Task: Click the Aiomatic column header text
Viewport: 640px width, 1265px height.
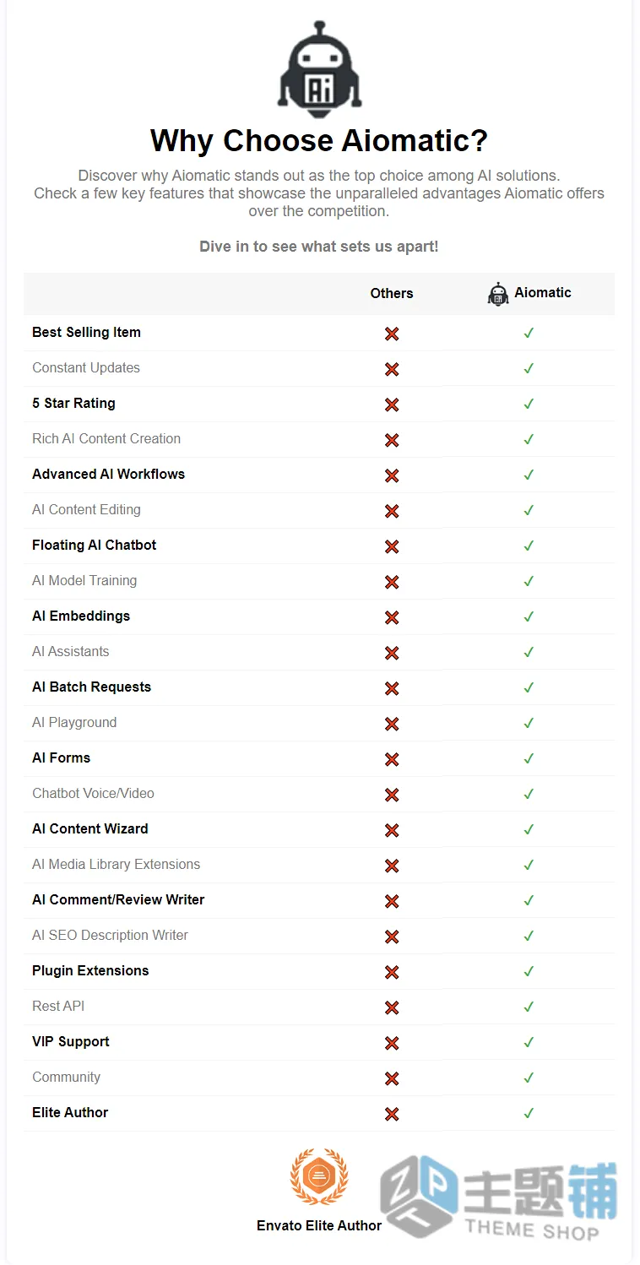Action: tap(543, 292)
